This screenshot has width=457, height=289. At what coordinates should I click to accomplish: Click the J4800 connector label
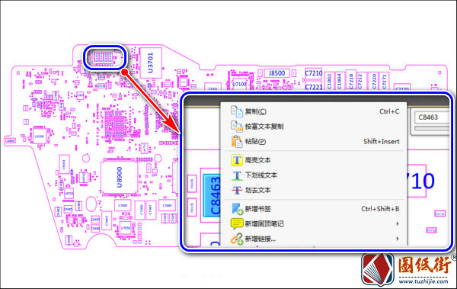tap(11, 141)
